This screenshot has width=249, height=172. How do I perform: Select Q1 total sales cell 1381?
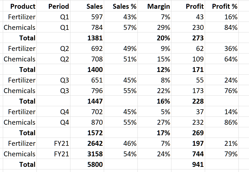95,38
